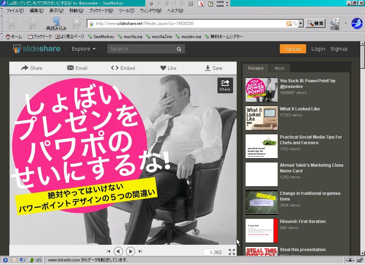Open the ブックマーク folder on bookmarks bar
365x265 pixels.
pos(40,37)
